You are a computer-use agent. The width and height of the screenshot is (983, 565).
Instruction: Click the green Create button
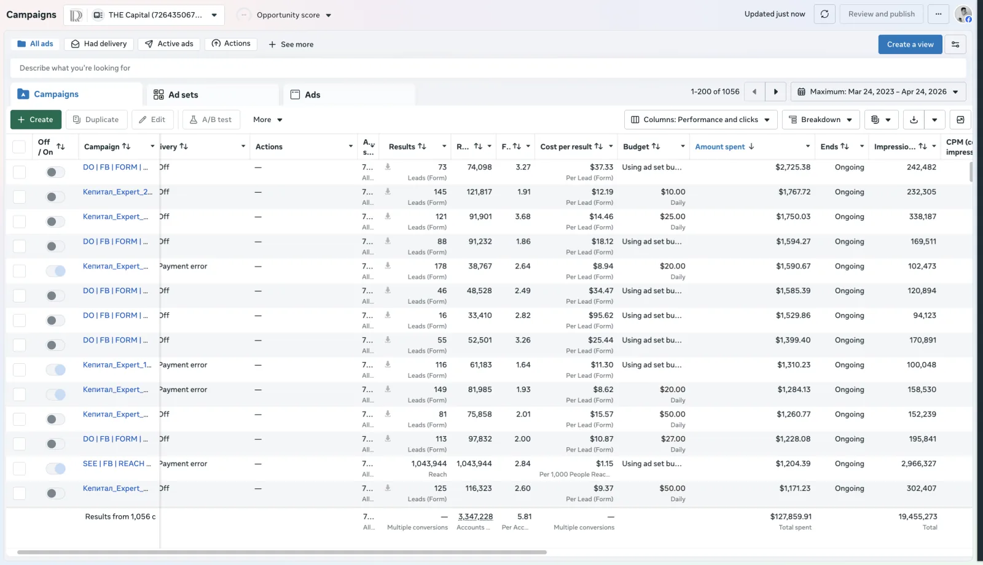pos(36,120)
